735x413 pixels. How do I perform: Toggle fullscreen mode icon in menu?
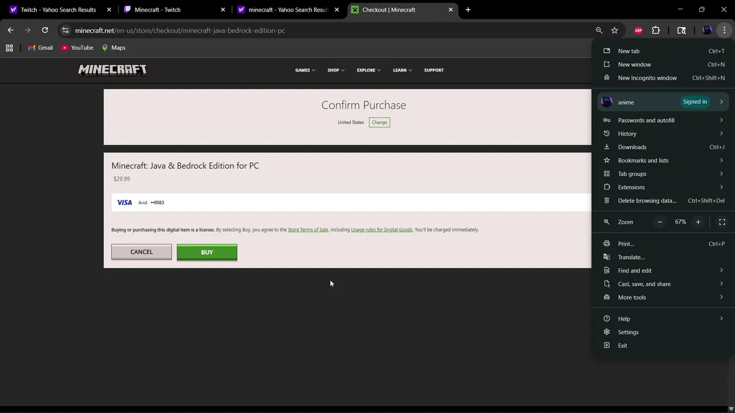click(x=722, y=222)
